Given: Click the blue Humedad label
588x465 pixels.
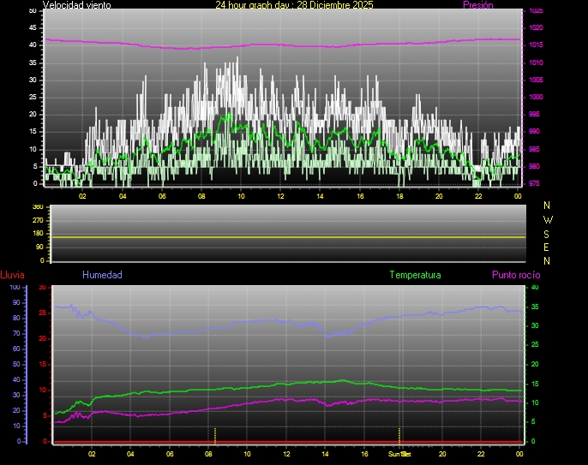Looking at the screenshot, I should click(102, 275).
